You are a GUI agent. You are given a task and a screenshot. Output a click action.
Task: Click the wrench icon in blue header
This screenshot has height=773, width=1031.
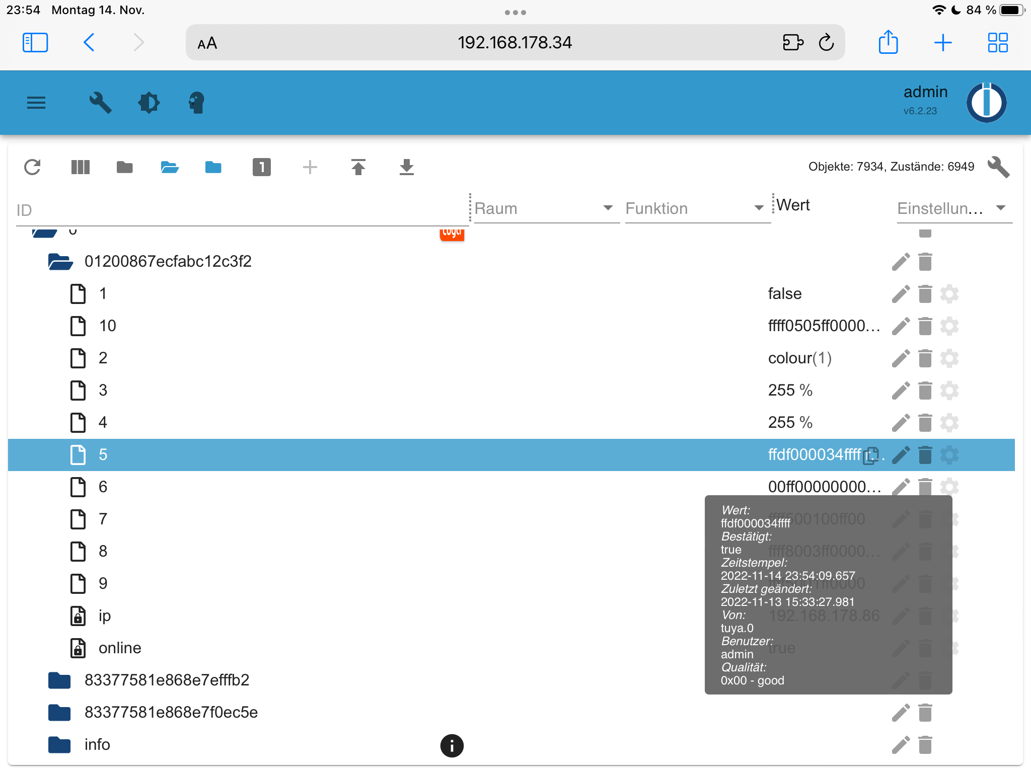(100, 103)
